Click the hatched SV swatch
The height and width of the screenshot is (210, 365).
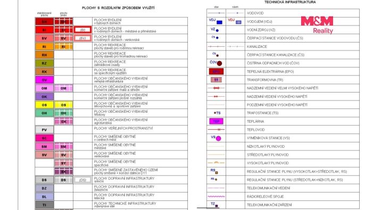point(63,155)
